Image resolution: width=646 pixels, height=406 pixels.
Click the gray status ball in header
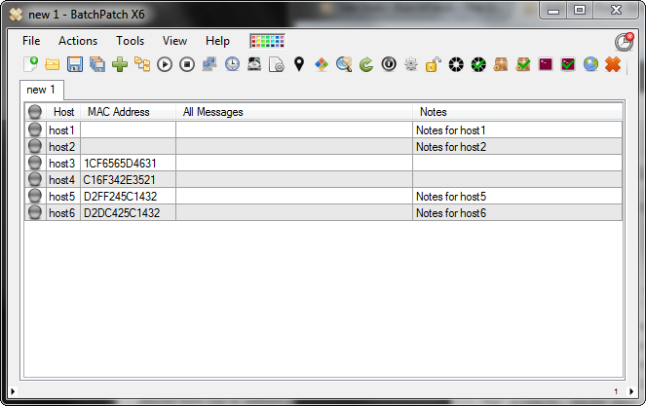(35, 112)
